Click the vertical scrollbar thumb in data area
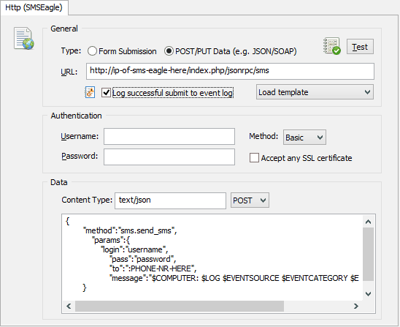Viewport: 400px width, 327px height. coord(368,255)
